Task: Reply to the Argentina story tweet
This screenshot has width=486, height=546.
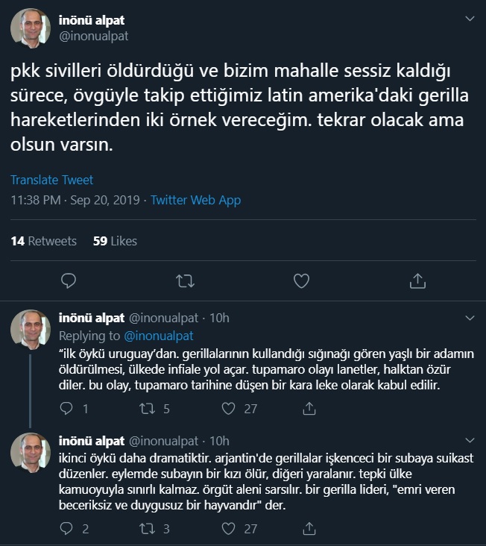Action: 66,528
